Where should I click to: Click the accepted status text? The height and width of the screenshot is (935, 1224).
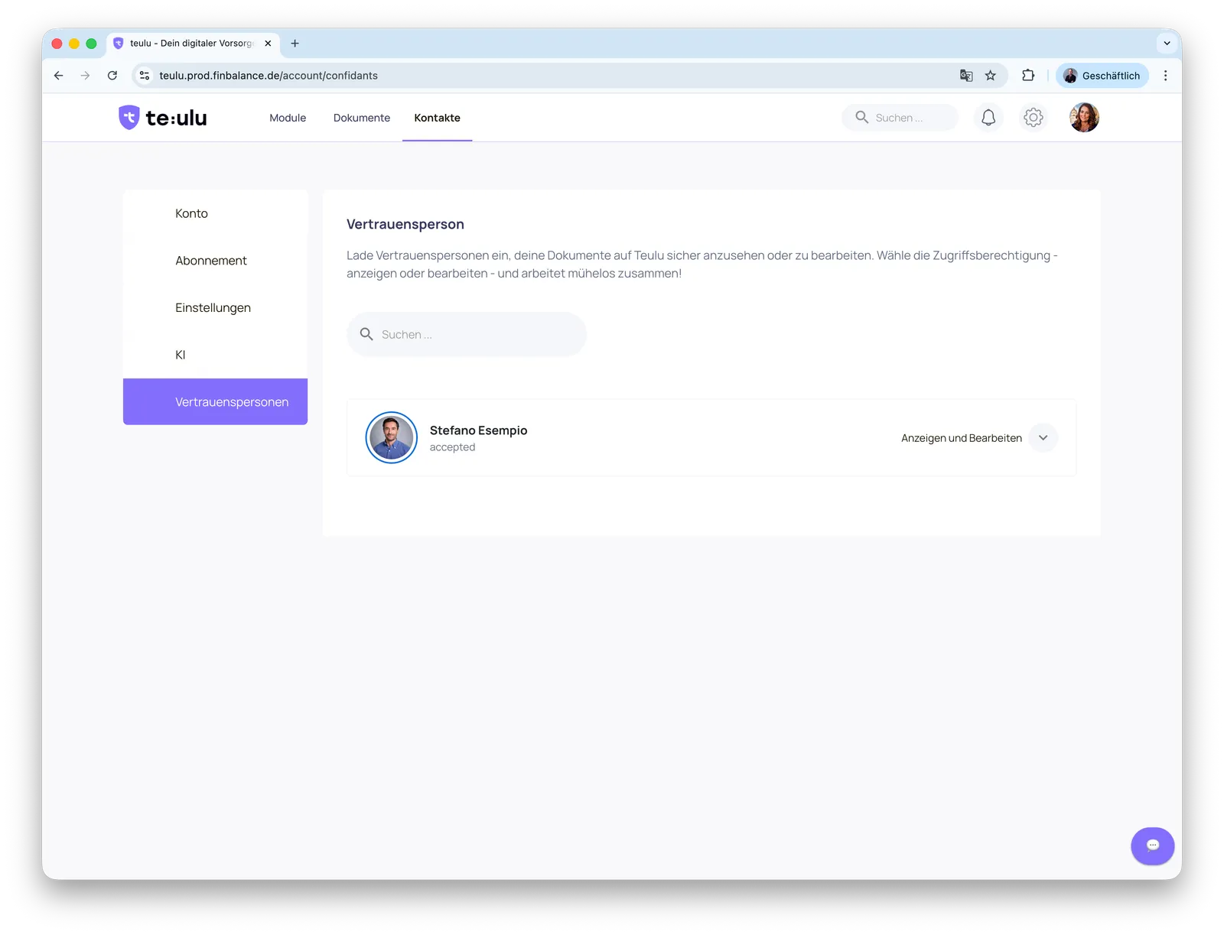[452, 447]
